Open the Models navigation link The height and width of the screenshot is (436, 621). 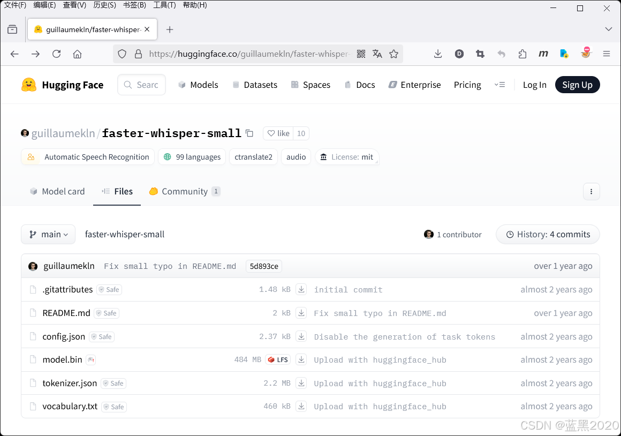click(199, 85)
